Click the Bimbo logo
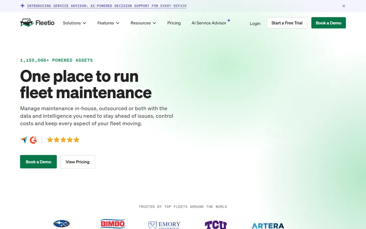Viewport: 366px width, 229px height. [112, 224]
